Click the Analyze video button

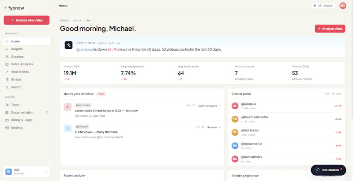(330, 29)
